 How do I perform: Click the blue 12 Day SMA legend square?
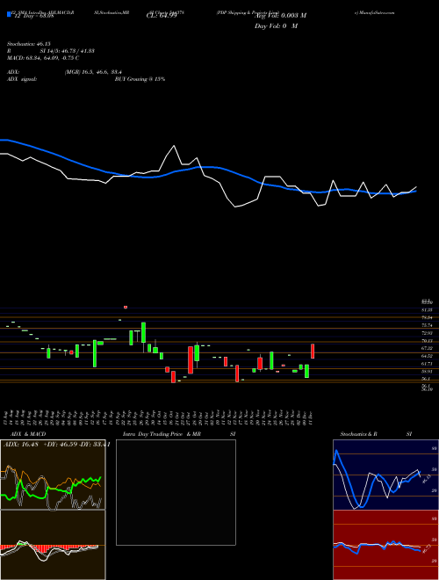click(x=9, y=15)
